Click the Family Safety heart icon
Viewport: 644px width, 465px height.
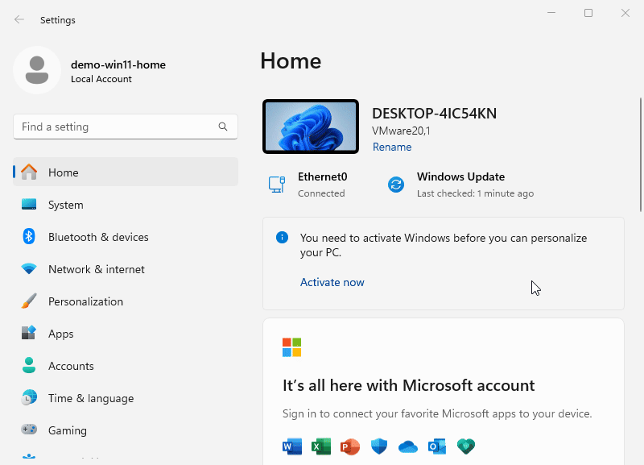(466, 446)
